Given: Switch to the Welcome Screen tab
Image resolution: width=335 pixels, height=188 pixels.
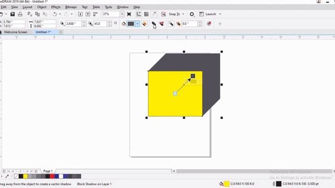Looking at the screenshot, I should tap(16, 32).
